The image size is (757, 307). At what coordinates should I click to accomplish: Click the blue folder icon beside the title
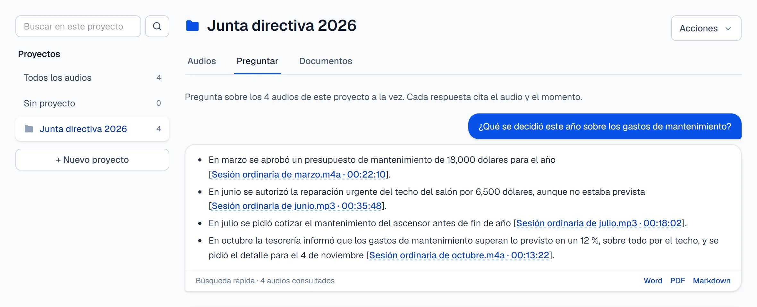(x=192, y=26)
